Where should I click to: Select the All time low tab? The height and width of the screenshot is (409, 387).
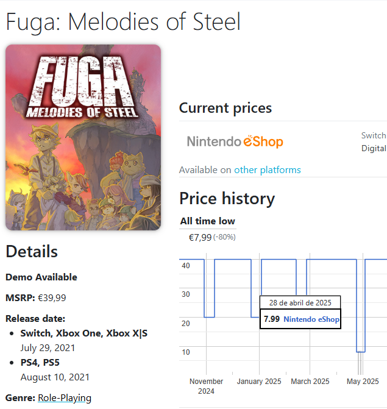(x=208, y=221)
